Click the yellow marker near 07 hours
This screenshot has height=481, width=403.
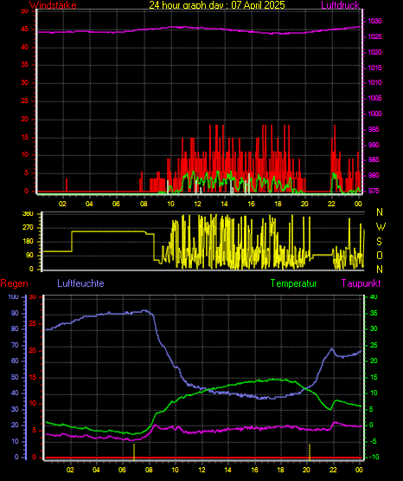click(134, 452)
